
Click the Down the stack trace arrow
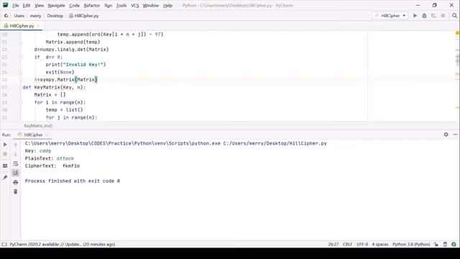(16, 154)
